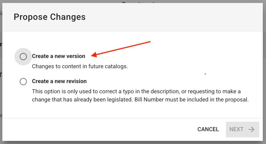266x144 pixels.
Task: Click the bold Create a new revision label
Action: click(x=59, y=81)
